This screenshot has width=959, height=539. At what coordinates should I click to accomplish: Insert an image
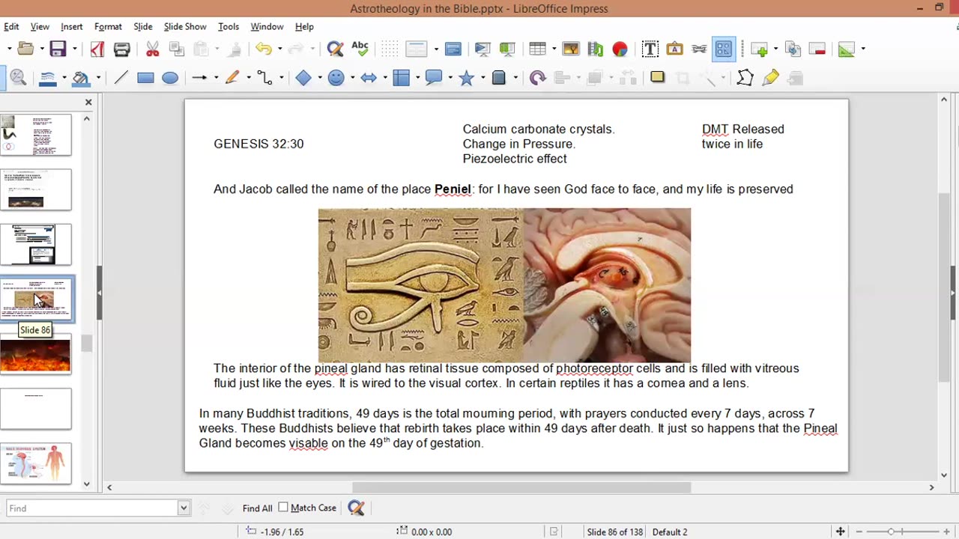571,49
